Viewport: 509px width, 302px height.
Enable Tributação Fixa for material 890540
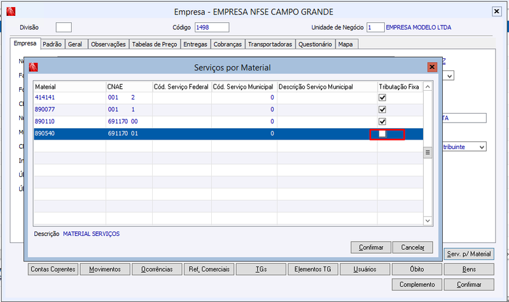(382, 134)
